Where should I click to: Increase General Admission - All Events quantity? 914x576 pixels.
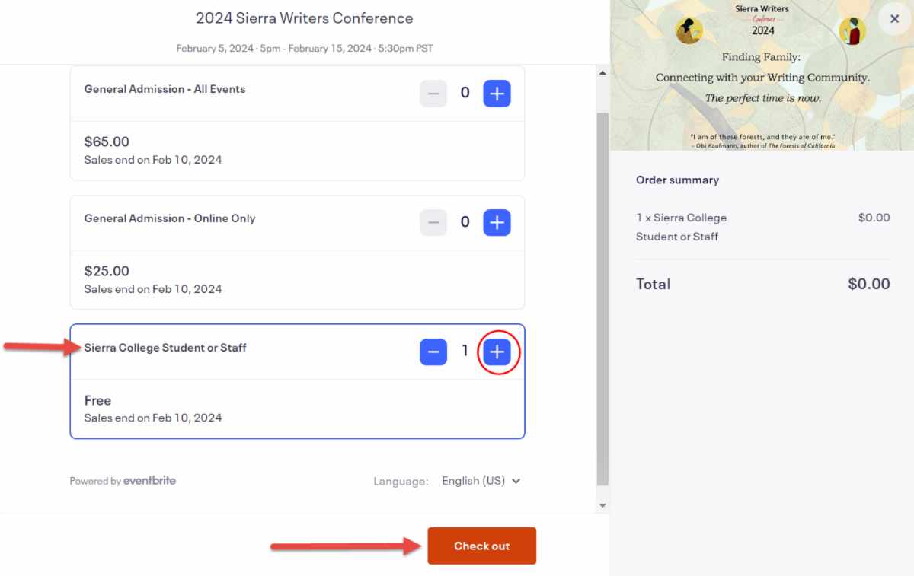(x=497, y=94)
